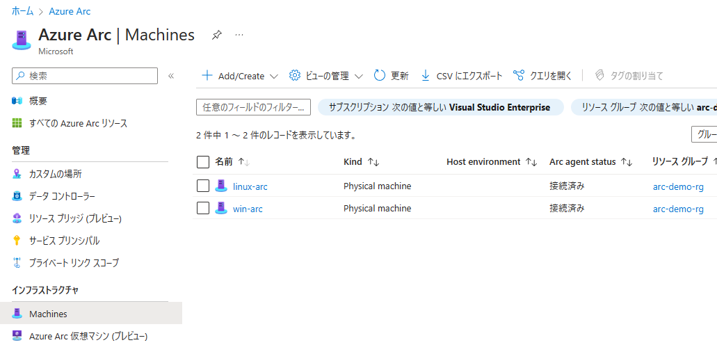Focus the 任意のフィールドのフィルター input
Image resolution: width=717 pixels, height=345 pixels.
253,108
